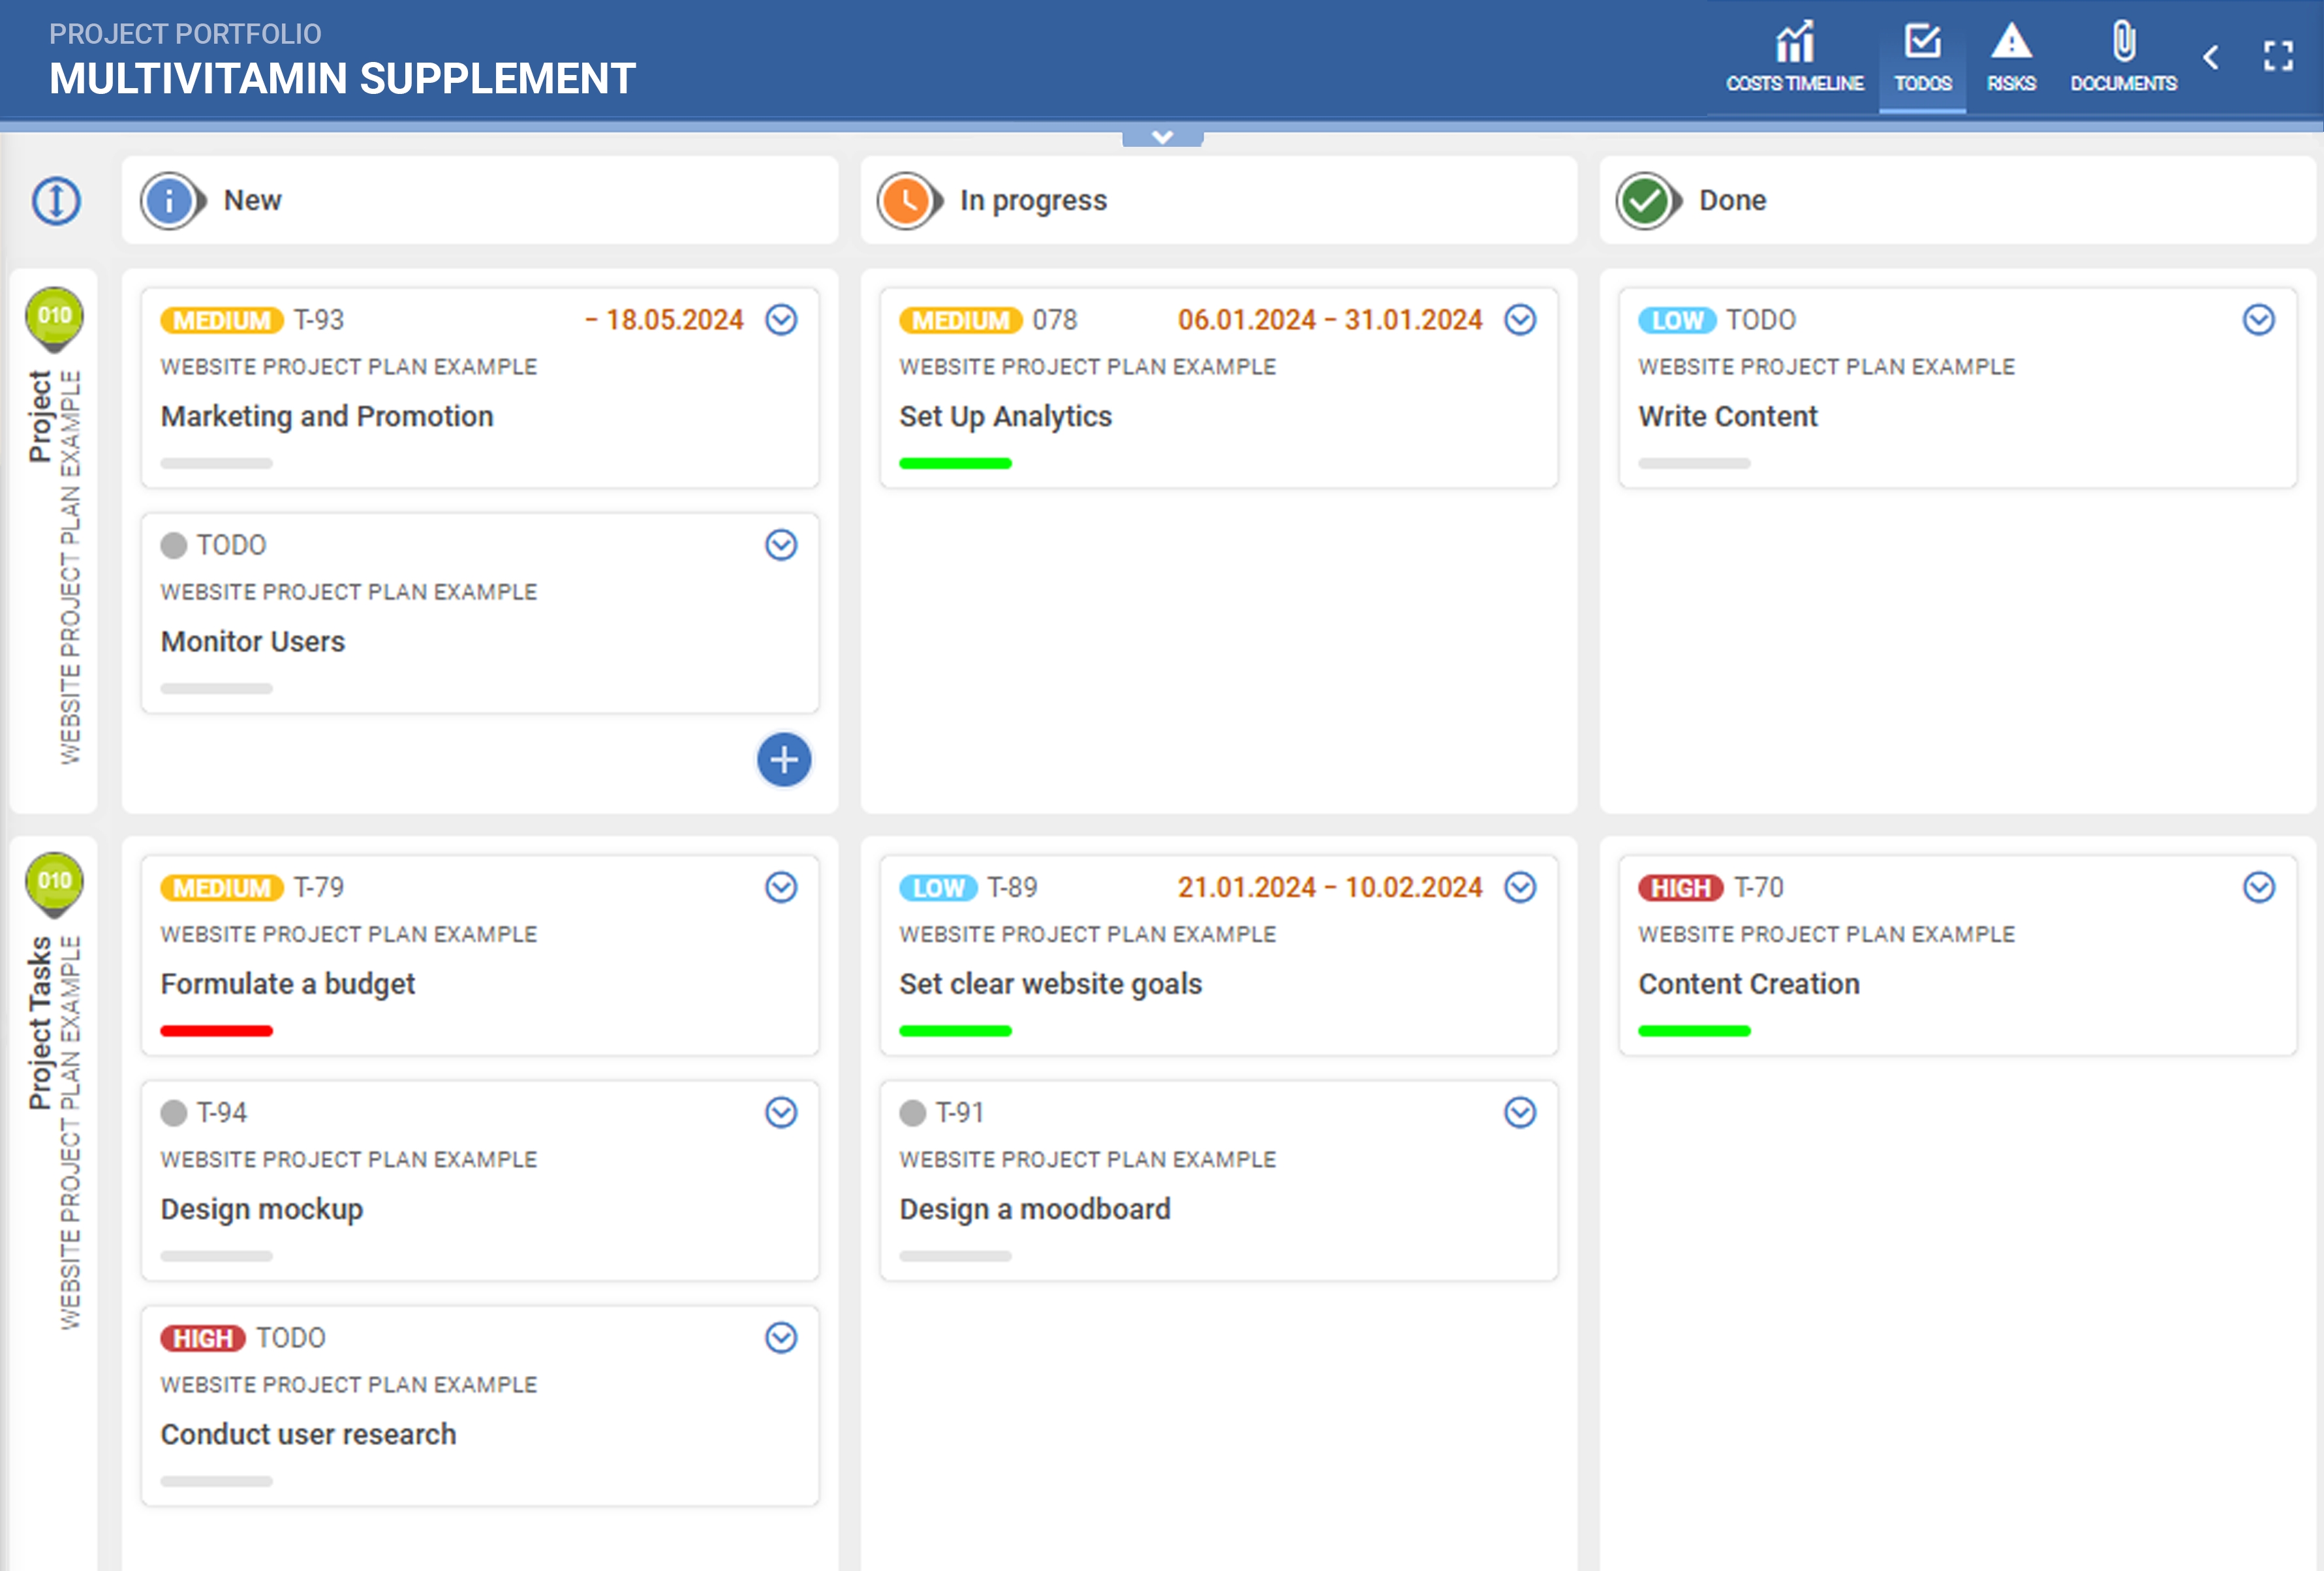Click the fullscreen expand icon
This screenshot has width=2324, height=1571.
(x=2278, y=56)
